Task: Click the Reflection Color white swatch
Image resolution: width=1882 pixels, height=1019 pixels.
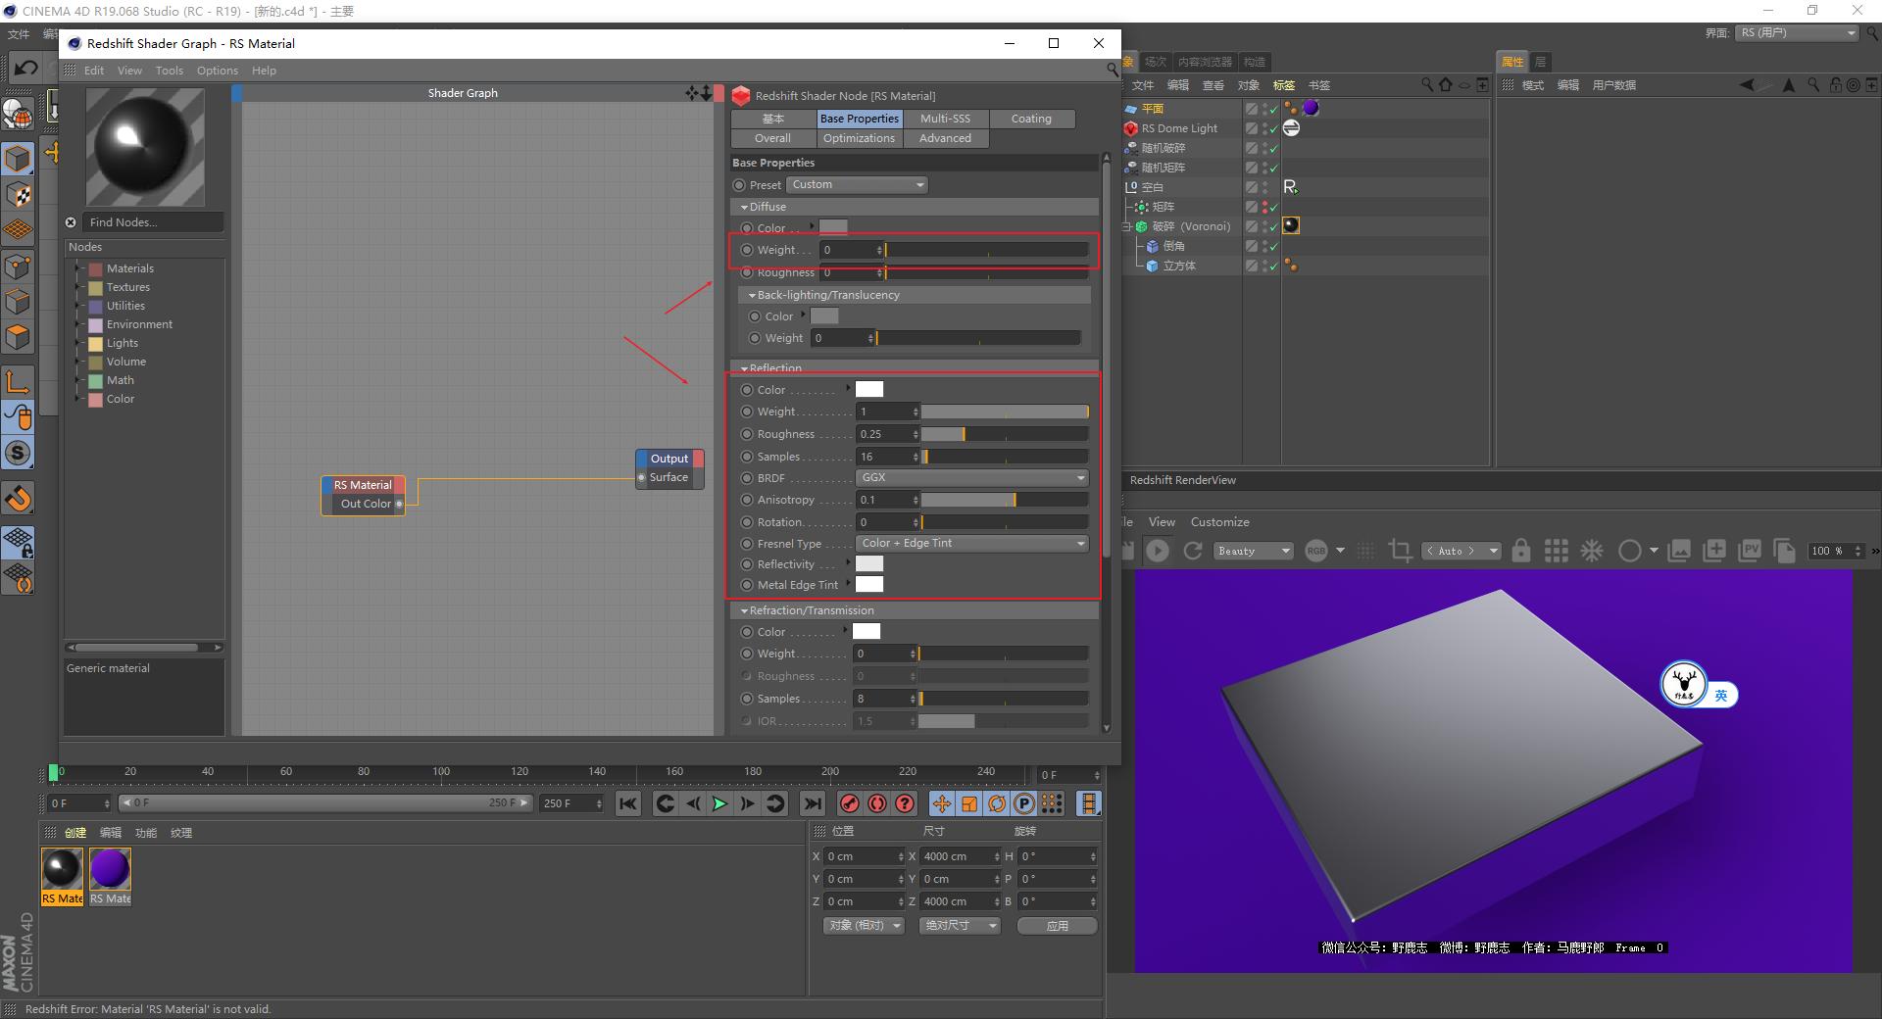Action: coord(868,389)
